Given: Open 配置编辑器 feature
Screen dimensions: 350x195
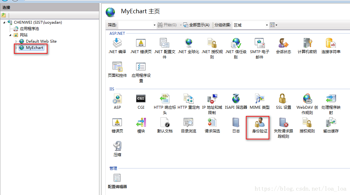Looking at the screenshot, I should coord(117,181).
